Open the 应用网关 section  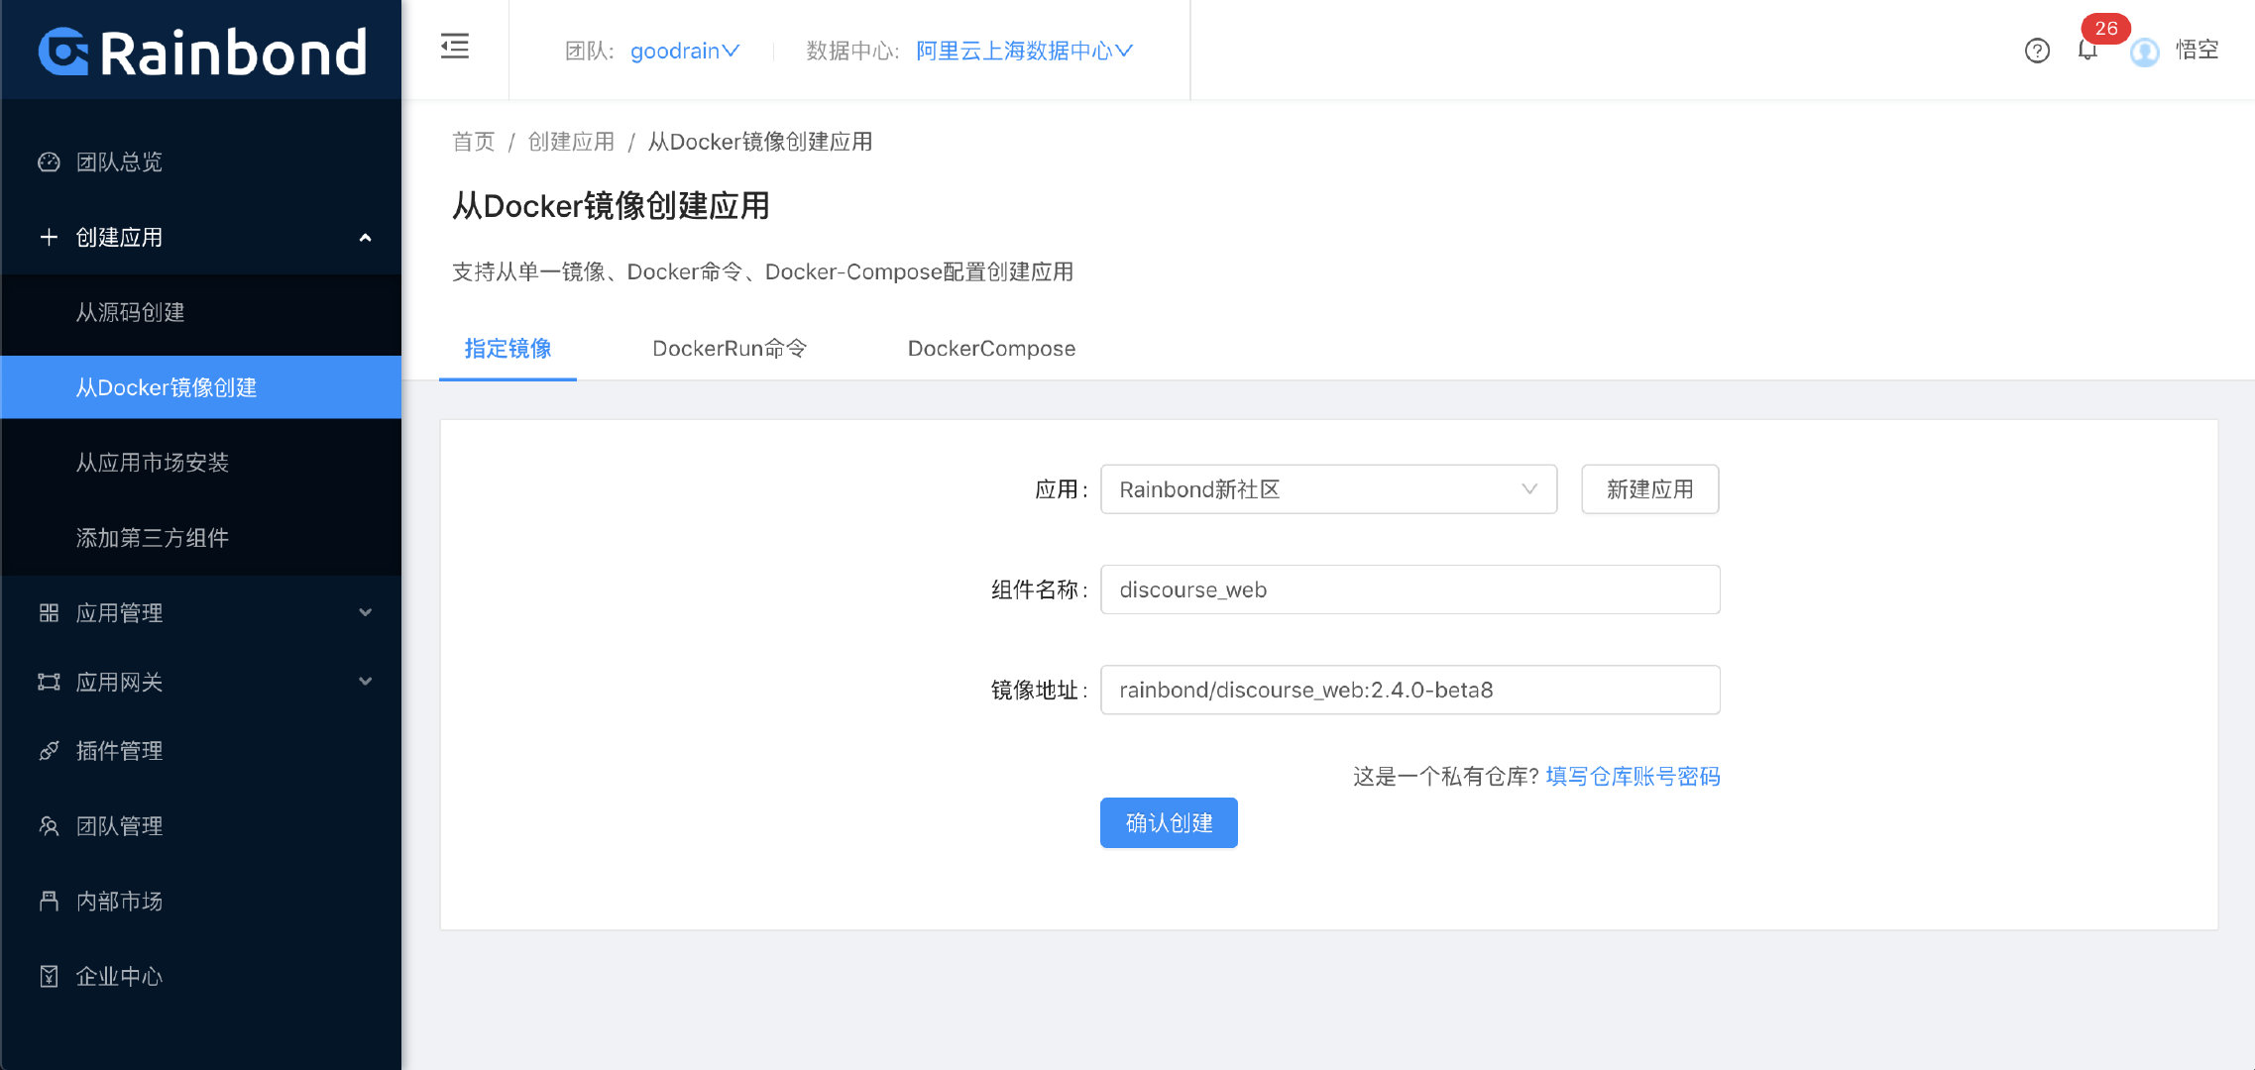click(117, 682)
